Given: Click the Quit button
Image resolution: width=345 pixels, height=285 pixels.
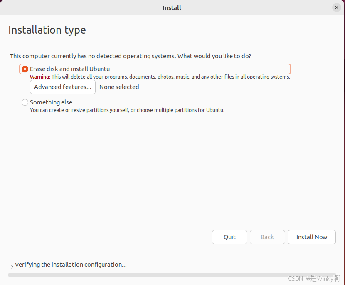Looking at the screenshot, I should click(x=229, y=237).
